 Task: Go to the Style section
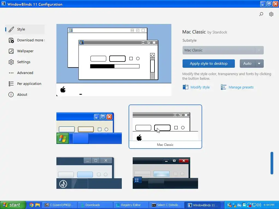25,29
